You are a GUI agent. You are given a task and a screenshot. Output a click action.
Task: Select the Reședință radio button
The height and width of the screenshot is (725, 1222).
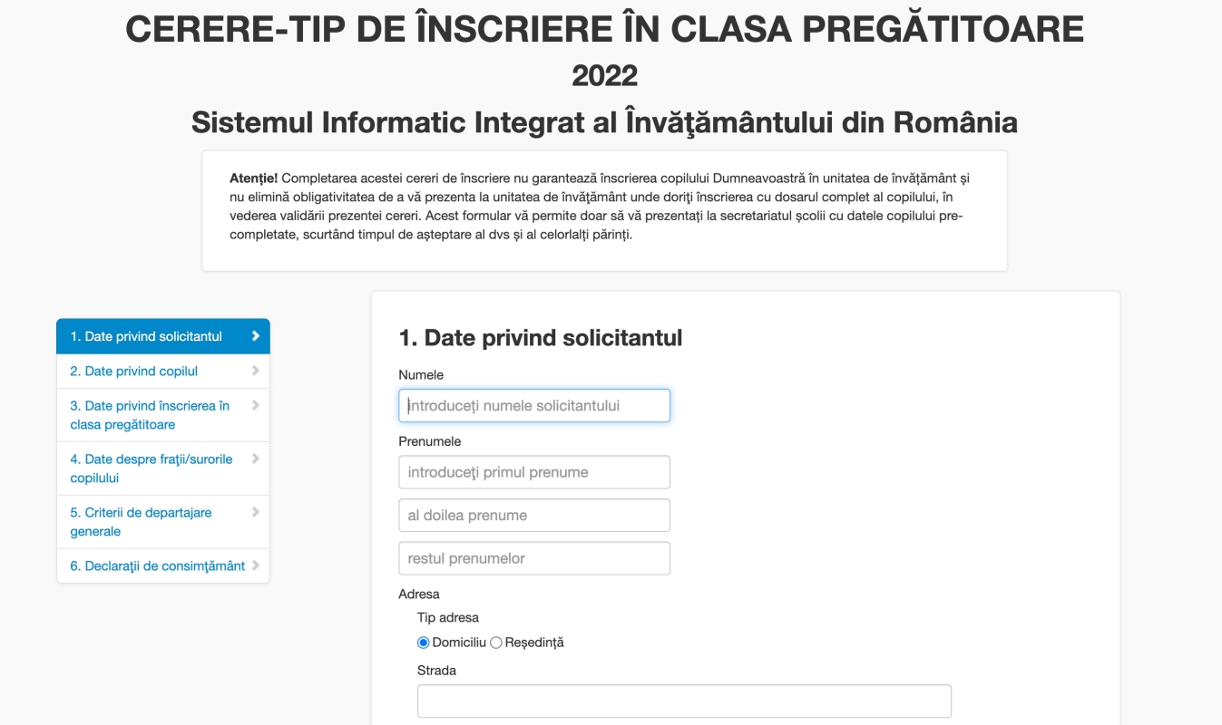pos(495,643)
